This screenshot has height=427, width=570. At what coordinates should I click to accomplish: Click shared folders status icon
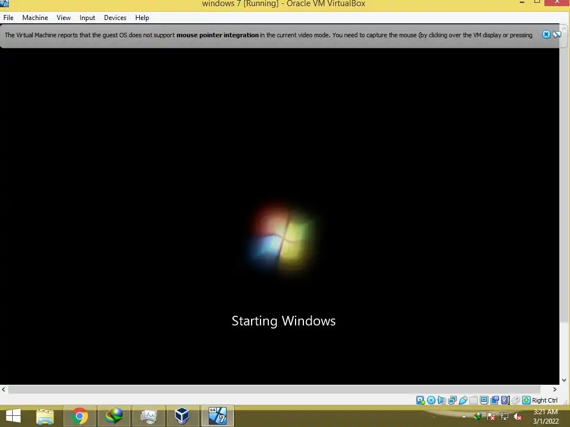(x=473, y=400)
